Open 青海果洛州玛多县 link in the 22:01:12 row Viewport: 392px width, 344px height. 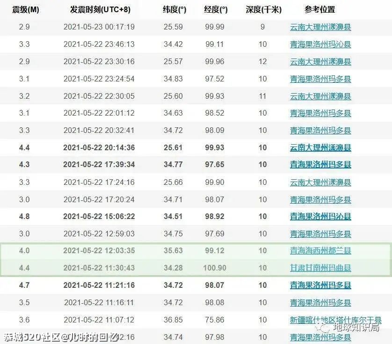[320, 113]
